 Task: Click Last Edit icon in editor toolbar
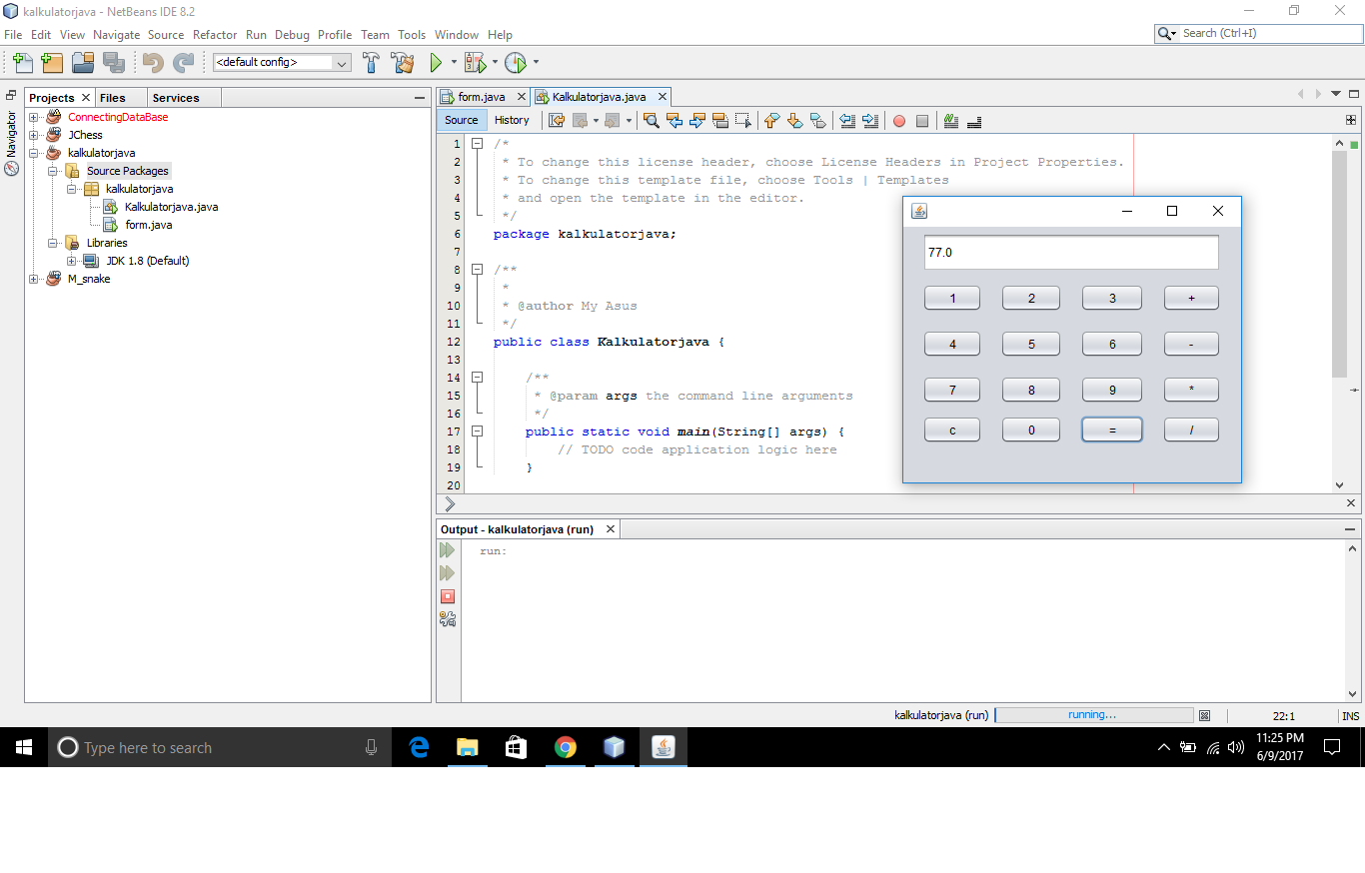coord(558,121)
